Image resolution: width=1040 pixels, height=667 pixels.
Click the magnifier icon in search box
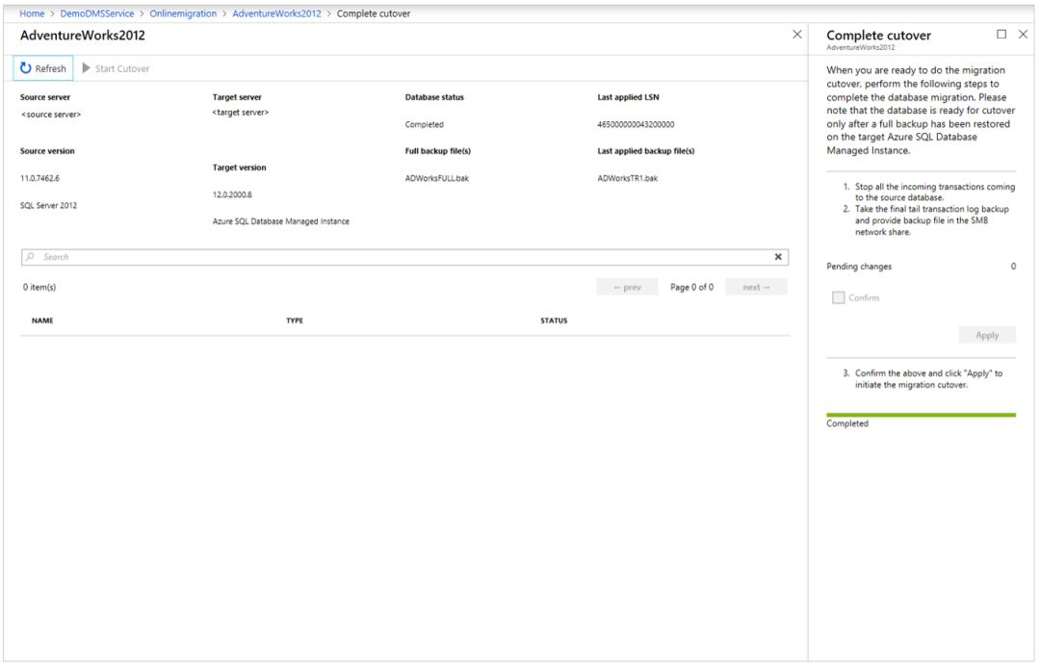coord(30,257)
